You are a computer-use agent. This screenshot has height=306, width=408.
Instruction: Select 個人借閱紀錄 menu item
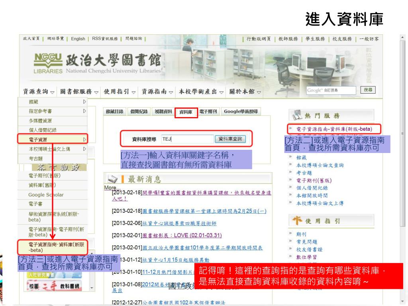[x=52, y=130]
